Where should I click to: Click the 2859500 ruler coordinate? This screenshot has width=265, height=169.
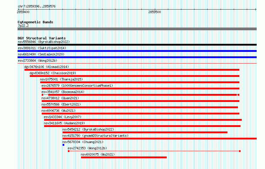tap(155, 12)
